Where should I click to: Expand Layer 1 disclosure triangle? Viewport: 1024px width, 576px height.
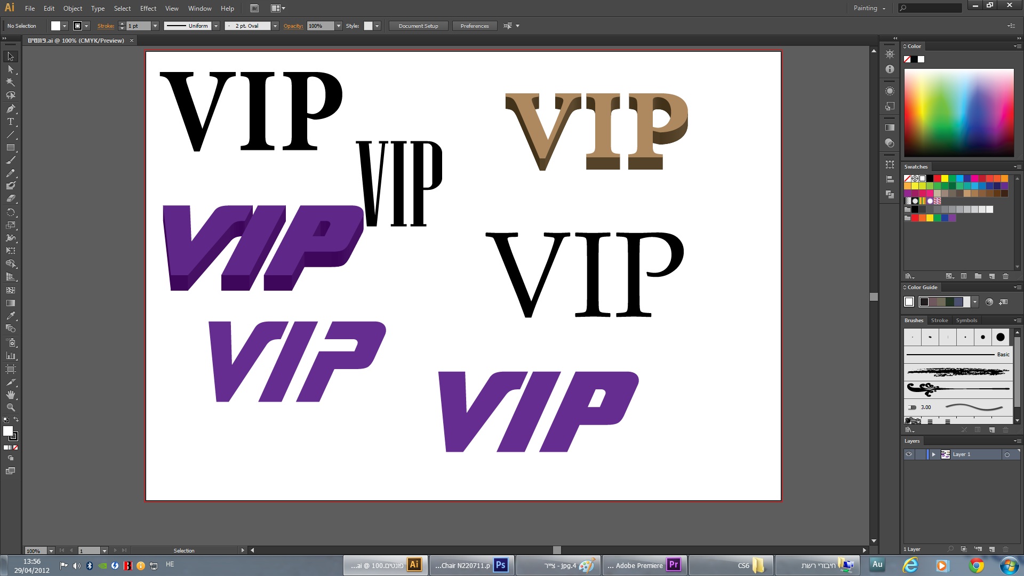(x=933, y=454)
